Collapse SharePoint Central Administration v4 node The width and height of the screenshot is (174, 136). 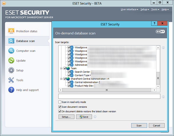(x=61, y=79)
